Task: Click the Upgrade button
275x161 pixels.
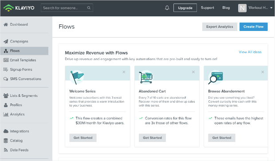Action: coord(185,8)
